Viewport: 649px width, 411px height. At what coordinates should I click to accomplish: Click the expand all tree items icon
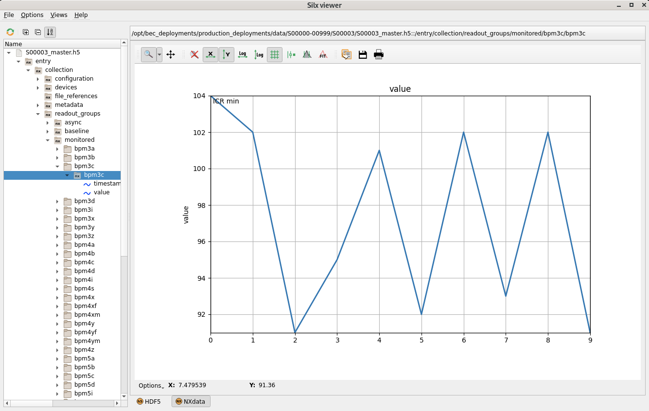[x=26, y=32]
